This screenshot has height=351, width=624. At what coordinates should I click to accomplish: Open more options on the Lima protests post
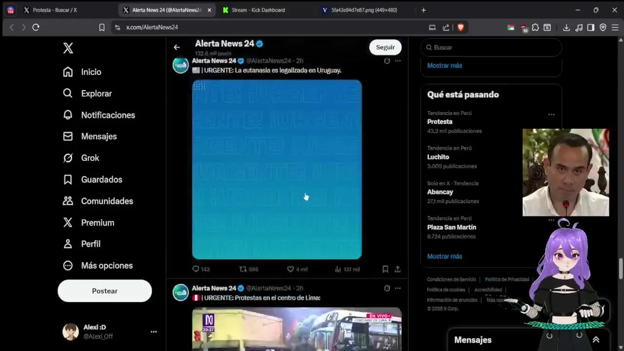[x=398, y=288]
